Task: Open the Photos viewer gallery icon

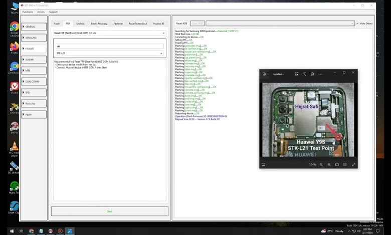Action: pyautogui.click(x=264, y=74)
